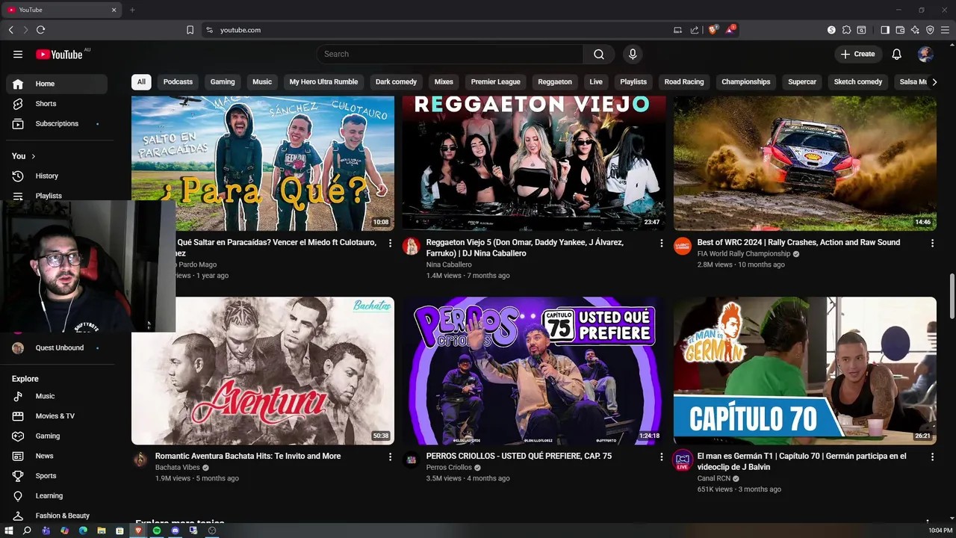Viewport: 956px width, 538px height.
Task: Open more options for Romantic Aventura video
Action: (x=390, y=457)
